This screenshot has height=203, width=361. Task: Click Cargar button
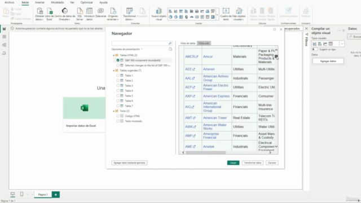pyautogui.click(x=233, y=163)
